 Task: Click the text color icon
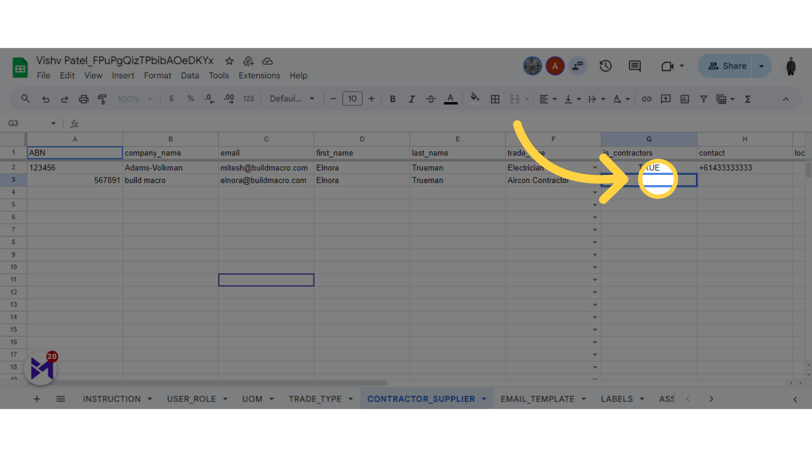[x=450, y=99]
